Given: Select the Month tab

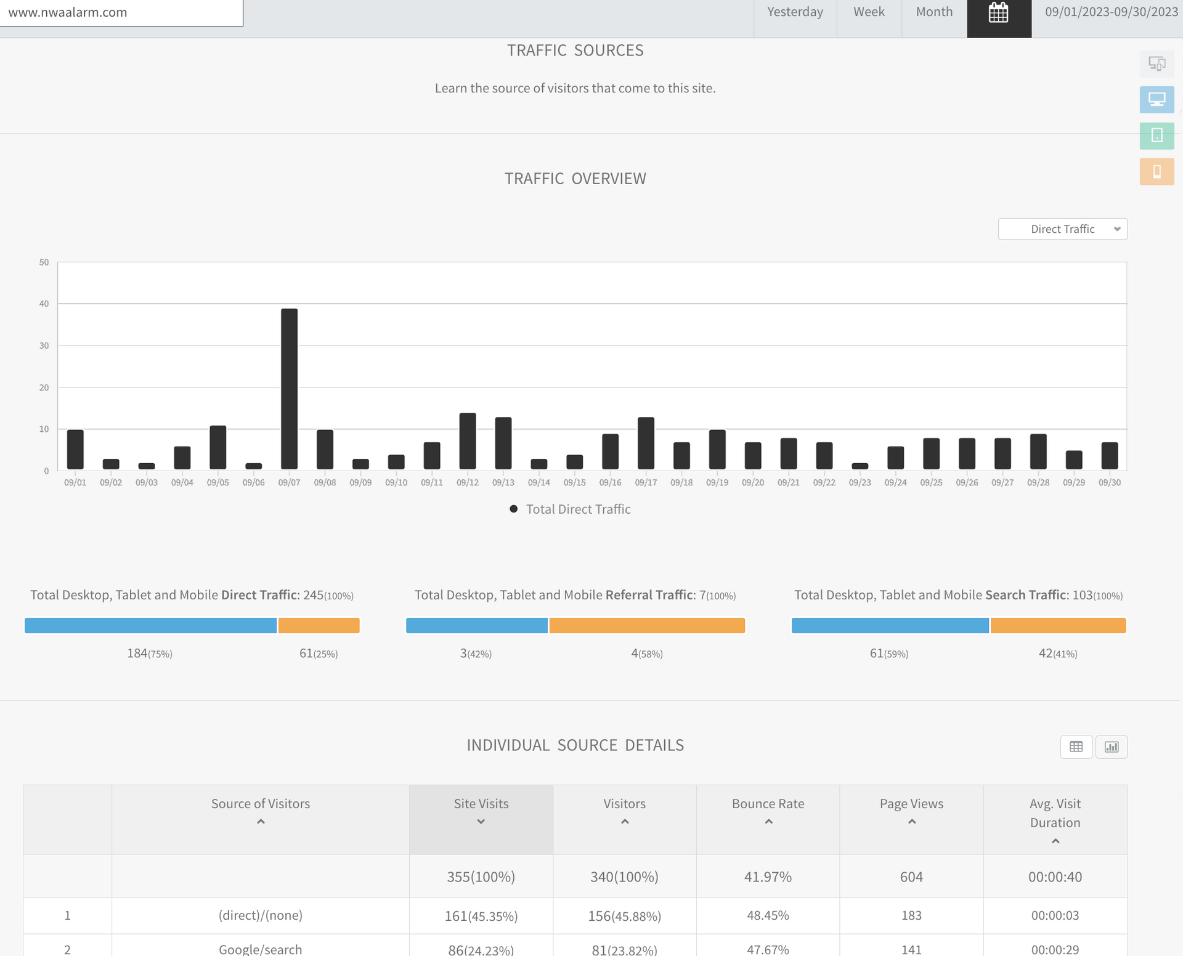Looking at the screenshot, I should (x=934, y=12).
